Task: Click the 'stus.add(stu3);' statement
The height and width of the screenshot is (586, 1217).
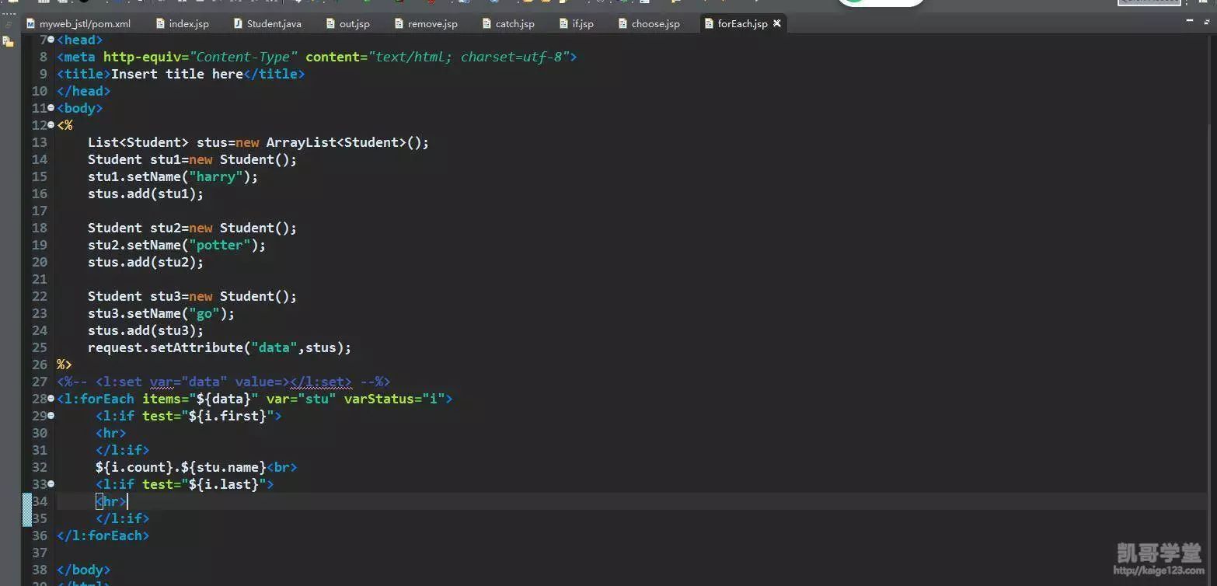Action: pyautogui.click(x=145, y=330)
